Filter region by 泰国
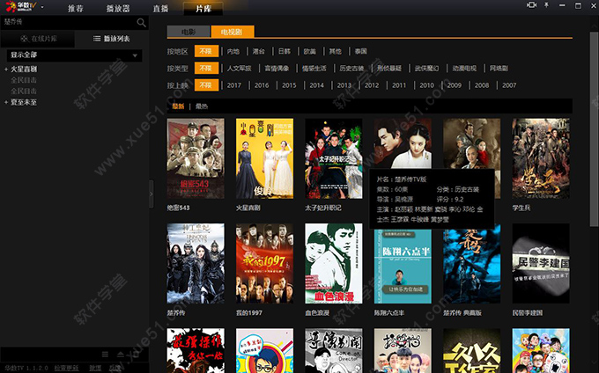This screenshot has height=373, width=599. pyautogui.click(x=360, y=52)
